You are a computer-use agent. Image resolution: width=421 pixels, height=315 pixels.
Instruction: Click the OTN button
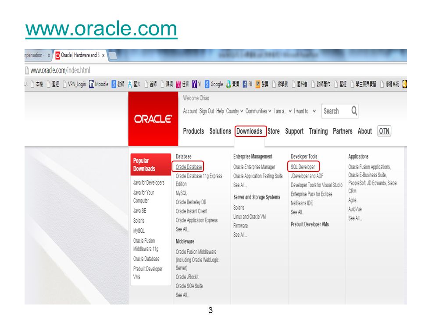[384, 131]
